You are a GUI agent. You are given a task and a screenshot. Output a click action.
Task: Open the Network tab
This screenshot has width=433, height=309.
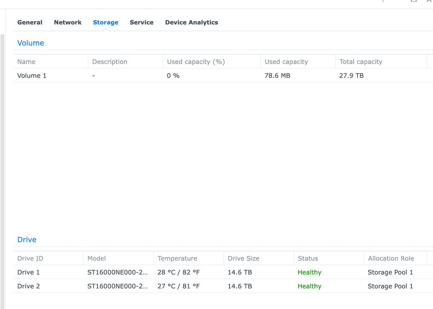pyautogui.click(x=68, y=23)
